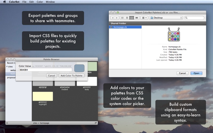
Task: Select the light green swatch in Palette Browser
Action: (x=92, y=66)
